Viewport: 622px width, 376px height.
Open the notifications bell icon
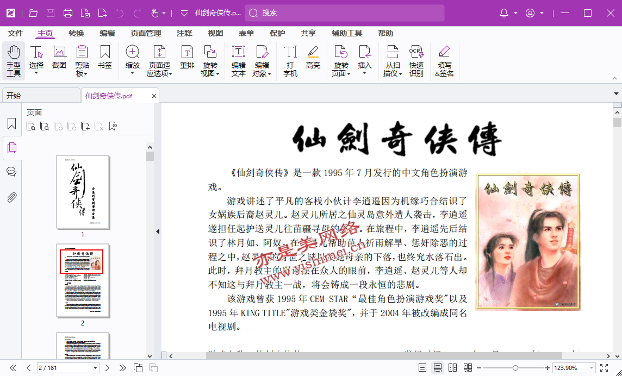[504, 13]
